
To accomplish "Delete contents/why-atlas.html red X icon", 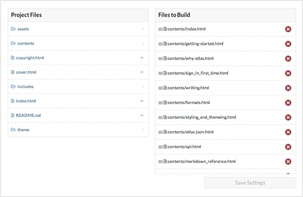I will tap(288, 59).
